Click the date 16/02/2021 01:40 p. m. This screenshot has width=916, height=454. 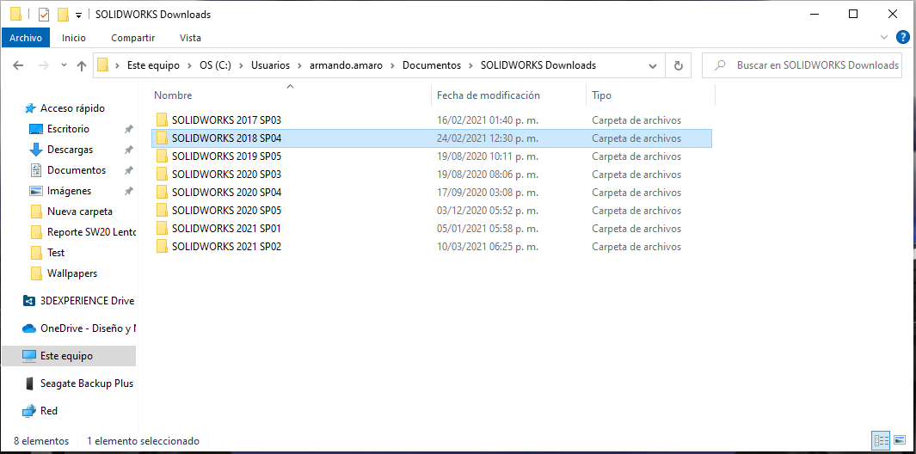[487, 120]
